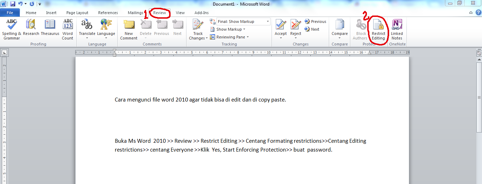The image size is (482, 184).
Task: Switch to the Add-Ins tab
Action: 201,13
